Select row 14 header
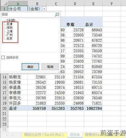The image size is (126, 138). (x=4, y=77)
